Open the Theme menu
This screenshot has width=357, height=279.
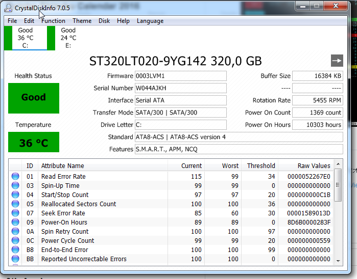tap(82, 21)
